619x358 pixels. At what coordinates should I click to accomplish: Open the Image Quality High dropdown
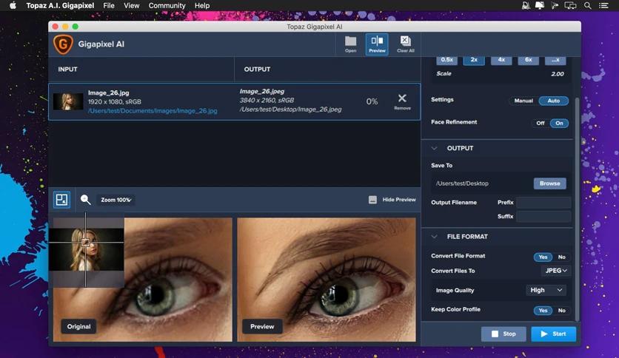546,290
